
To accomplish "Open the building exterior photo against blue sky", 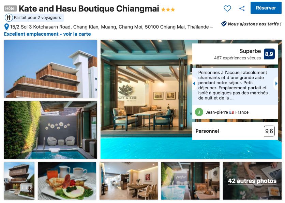I will [50, 69].
